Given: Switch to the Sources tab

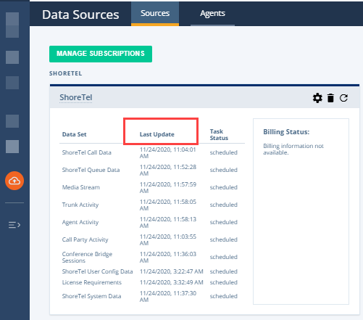Looking at the screenshot, I should pos(155,13).
